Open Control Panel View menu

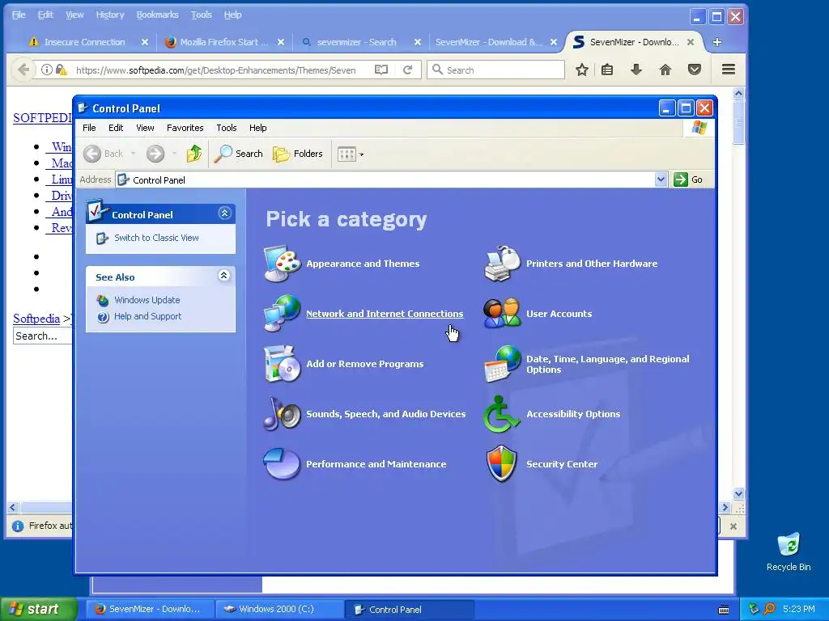click(x=145, y=128)
